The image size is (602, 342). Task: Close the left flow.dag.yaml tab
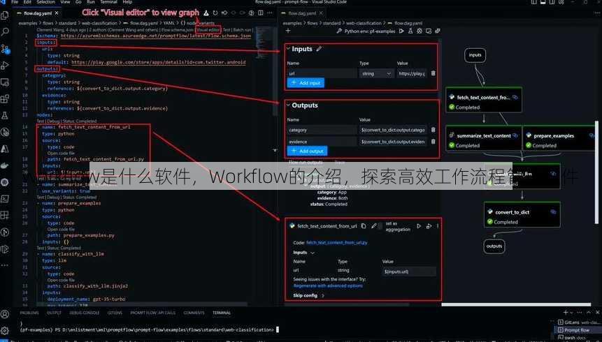57,13
